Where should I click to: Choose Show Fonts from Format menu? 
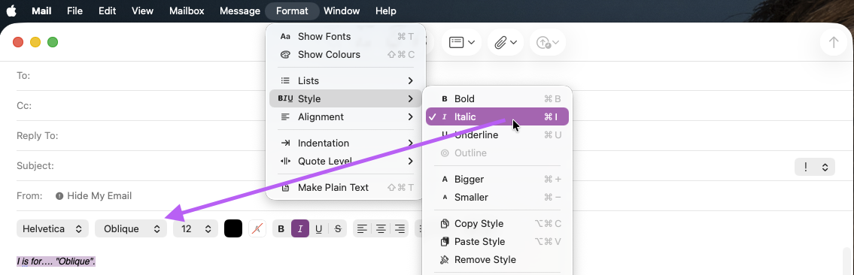click(x=347, y=36)
